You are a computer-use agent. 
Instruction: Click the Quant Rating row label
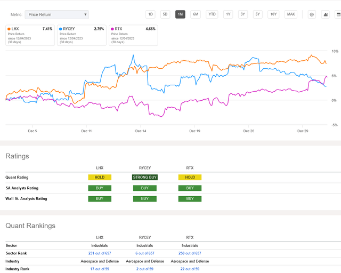(17, 177)
